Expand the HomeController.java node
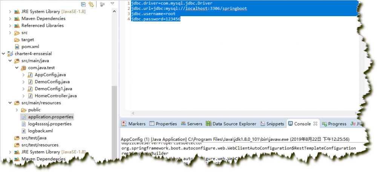This screenshot has height=172, width=377. tap(23, 96)
